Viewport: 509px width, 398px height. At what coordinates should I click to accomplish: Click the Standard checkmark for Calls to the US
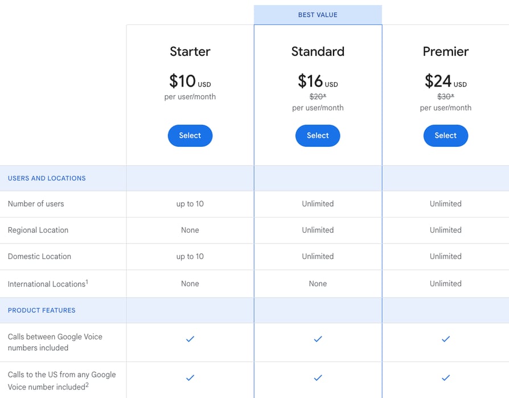[318, 378]
